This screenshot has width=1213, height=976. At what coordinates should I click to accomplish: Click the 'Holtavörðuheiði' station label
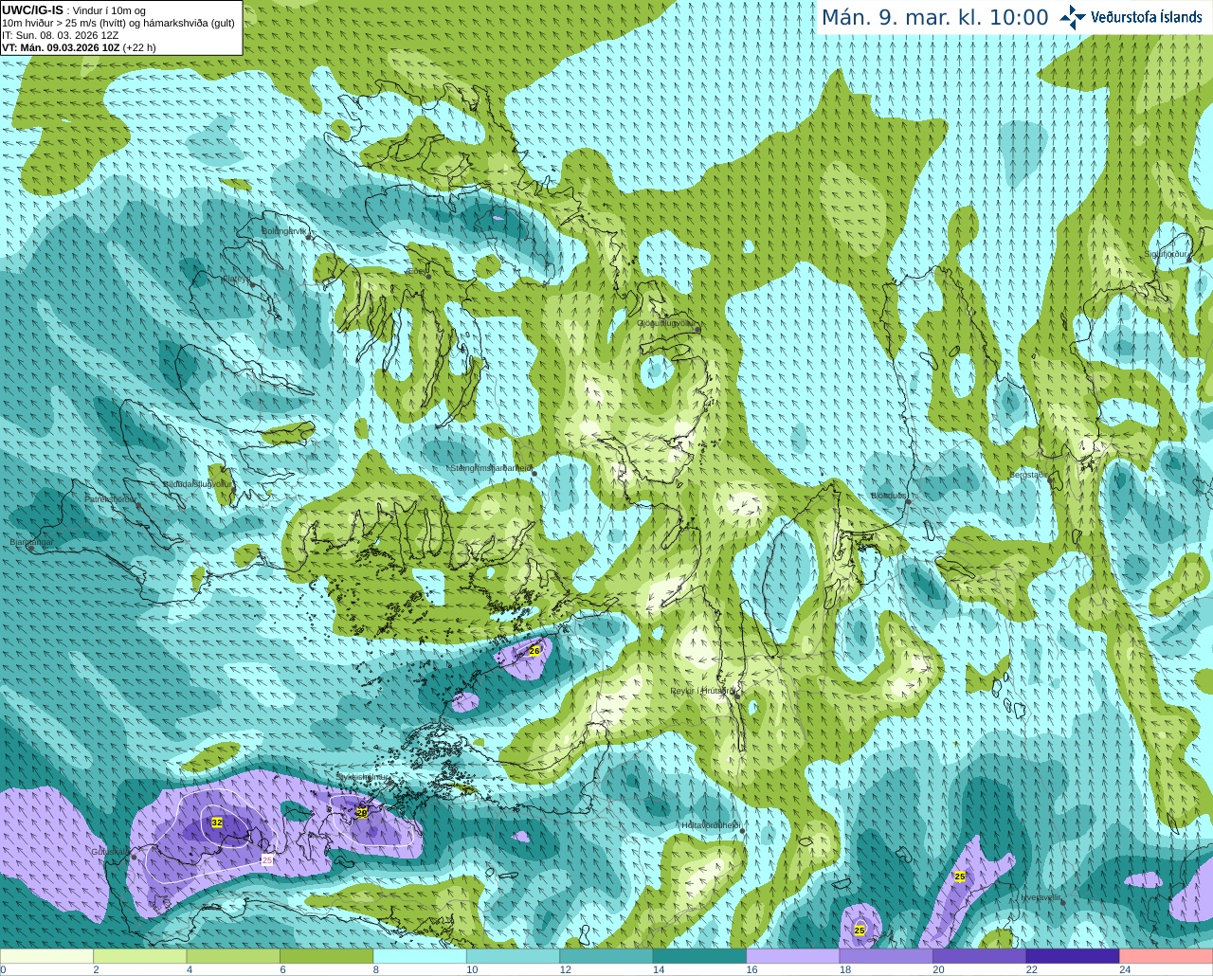point(710,825)
